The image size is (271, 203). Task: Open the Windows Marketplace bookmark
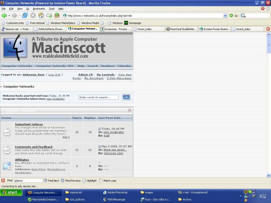[x=61, y=23]
